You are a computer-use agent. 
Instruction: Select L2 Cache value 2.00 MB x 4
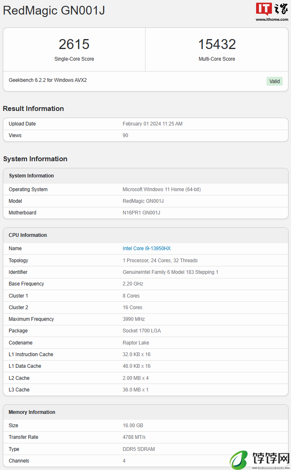point(135,378)
